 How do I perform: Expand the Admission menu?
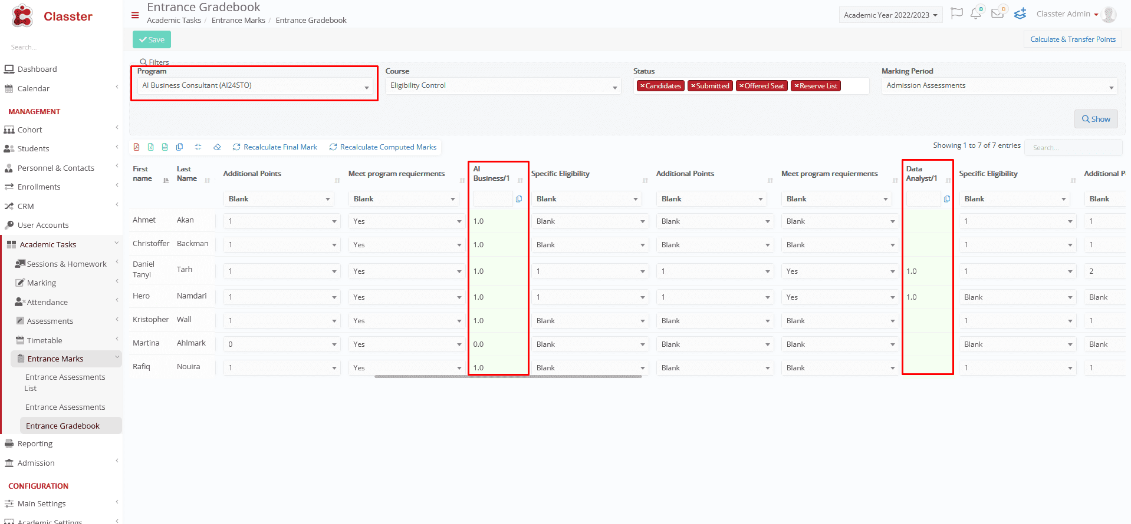(x=61, y=463)
